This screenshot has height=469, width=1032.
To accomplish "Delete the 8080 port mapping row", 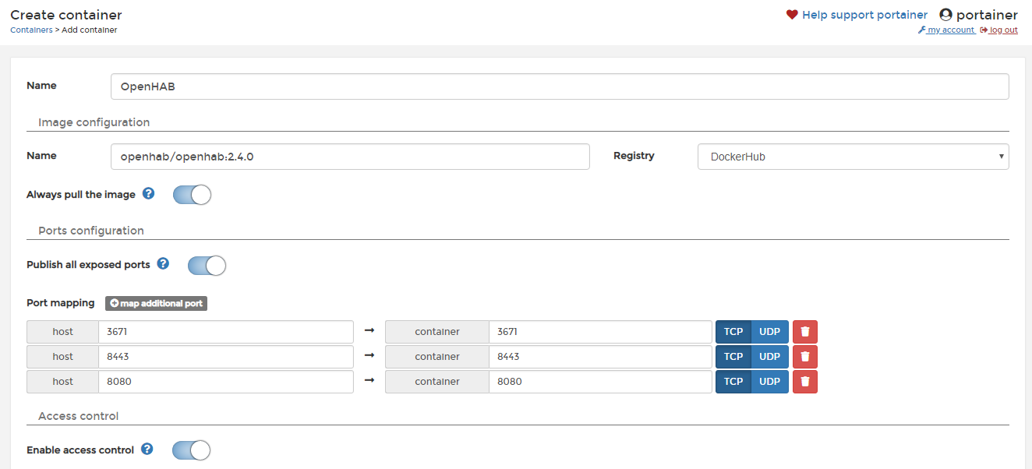I will click(805, 382).
